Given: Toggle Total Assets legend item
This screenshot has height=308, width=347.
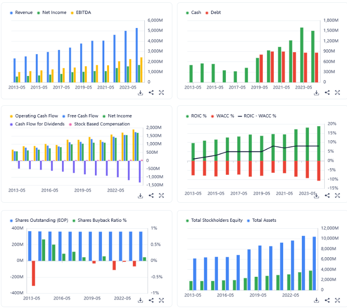Looking at the screenshot, I should [262, 220].
